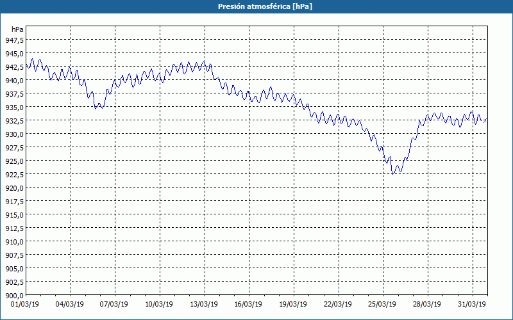Click the 902,5 y-axis label
The height and width of the screenshot is (320, 513).
pyautogui.click(x=14, y=282)
